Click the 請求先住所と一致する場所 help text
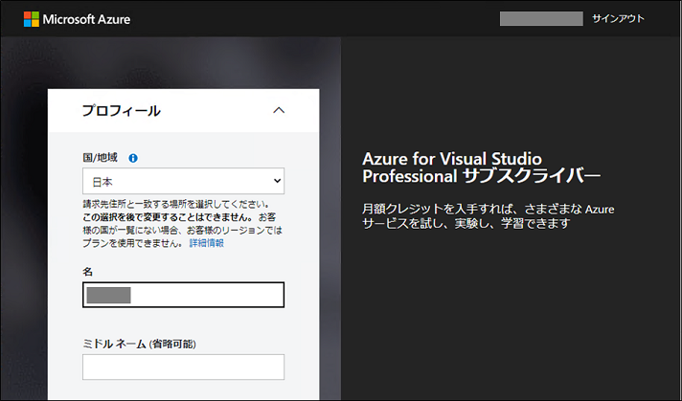The height and width of the screenshot is (401, 682). pos(183,224)
